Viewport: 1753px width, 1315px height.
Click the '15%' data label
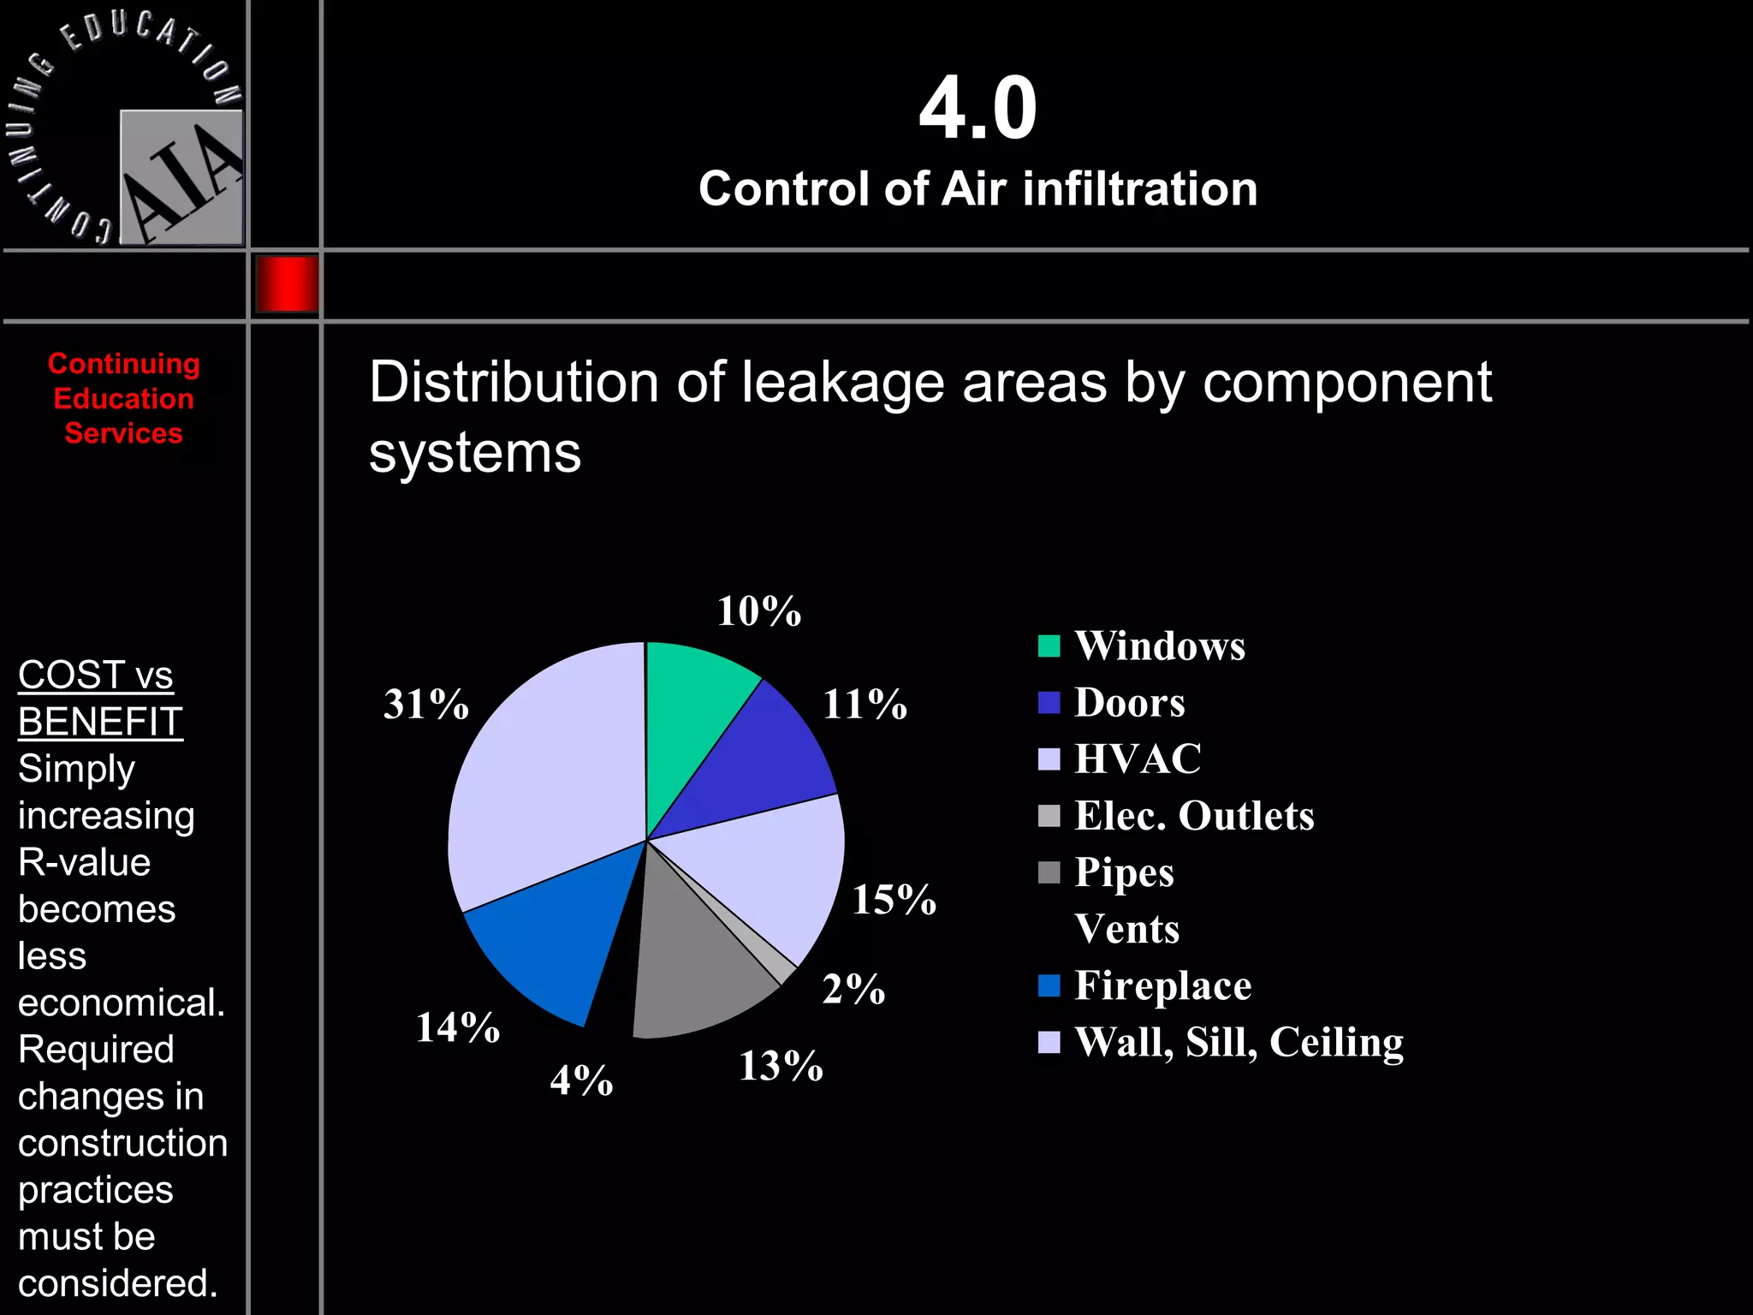pos(894,900)
